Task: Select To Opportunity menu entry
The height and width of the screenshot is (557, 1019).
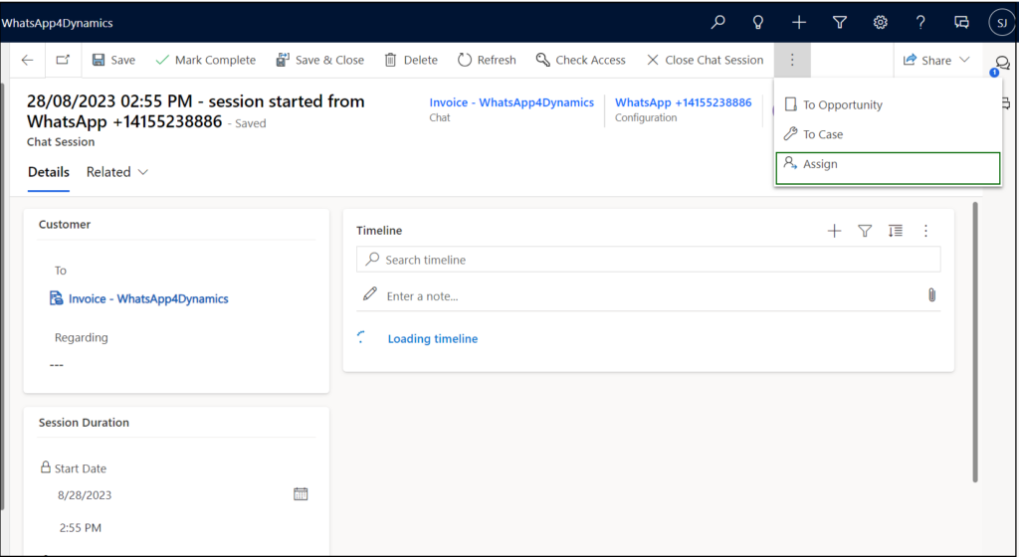Action: pos(888,104)
